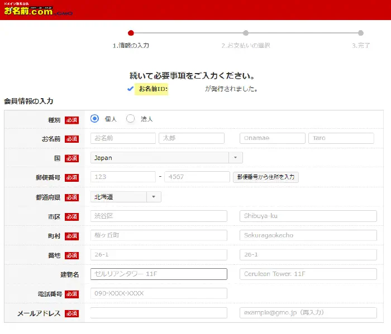The image size is (391, 334).
Task: Focus the セルリアンタワー building name field
Action: 159,274
